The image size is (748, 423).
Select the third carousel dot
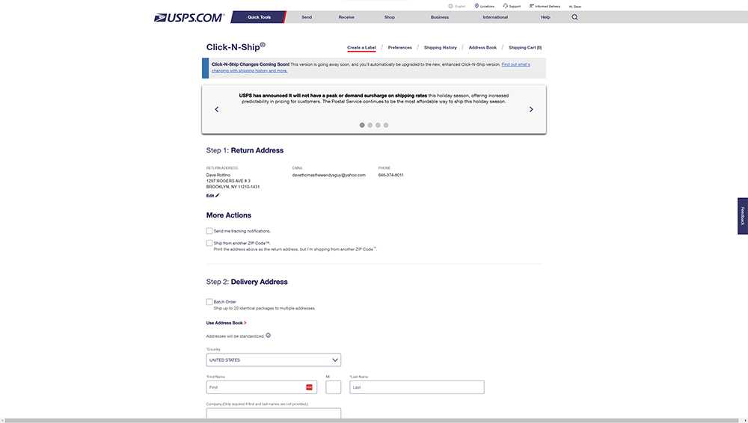click(378, 125)
